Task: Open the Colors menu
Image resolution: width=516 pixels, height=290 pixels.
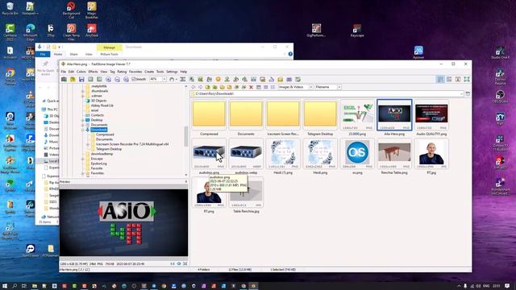Action: click(81, 72)
